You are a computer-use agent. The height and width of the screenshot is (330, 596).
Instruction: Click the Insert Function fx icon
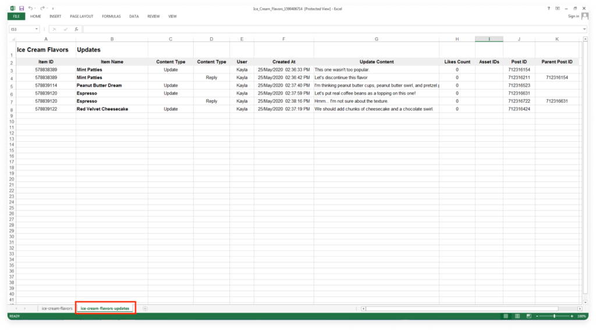[x=76, y=29]
